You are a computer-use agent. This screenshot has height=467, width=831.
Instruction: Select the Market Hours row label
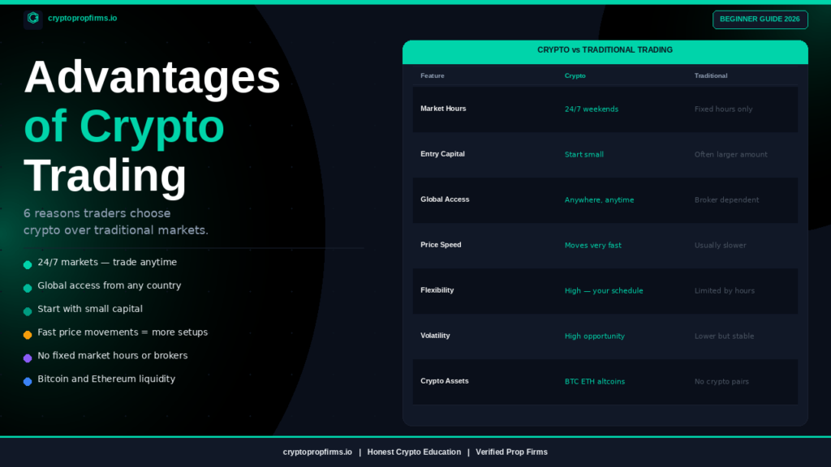(443, 109)
